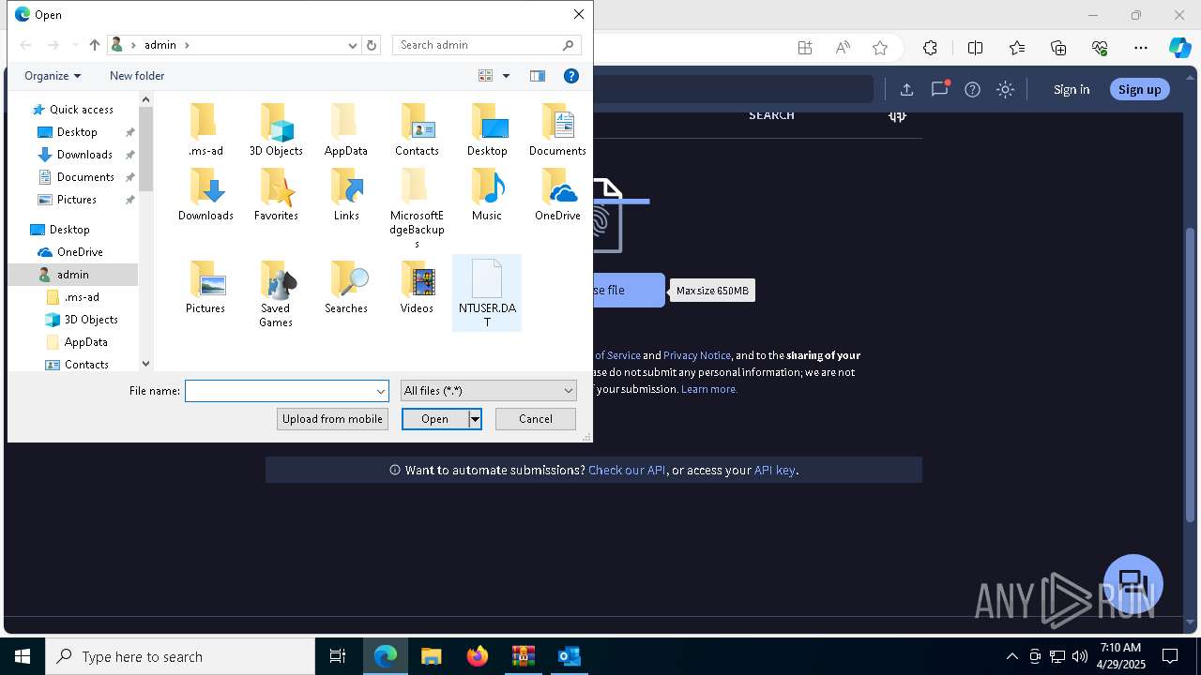
Task: Select the NTUSER.DAT file
Action: pyautogui.click(x=487, y=293)
